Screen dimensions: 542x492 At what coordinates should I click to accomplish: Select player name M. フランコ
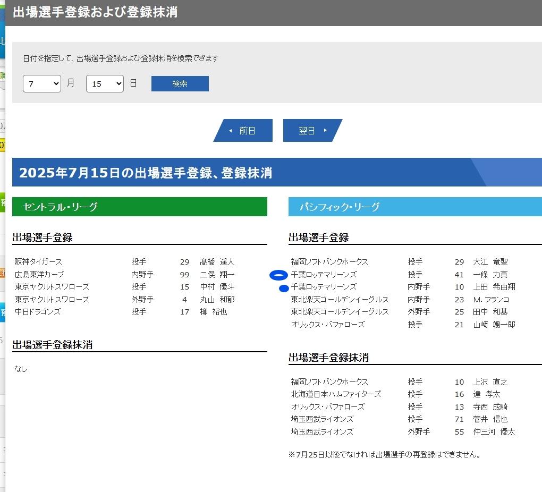(x=491, y=300)
